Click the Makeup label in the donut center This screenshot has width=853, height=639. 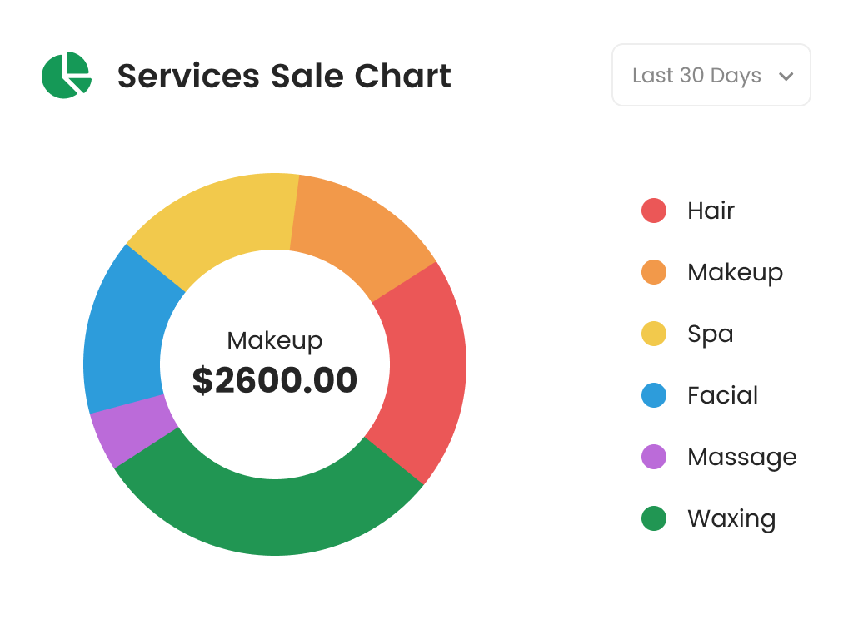click(x=275, y=342)
